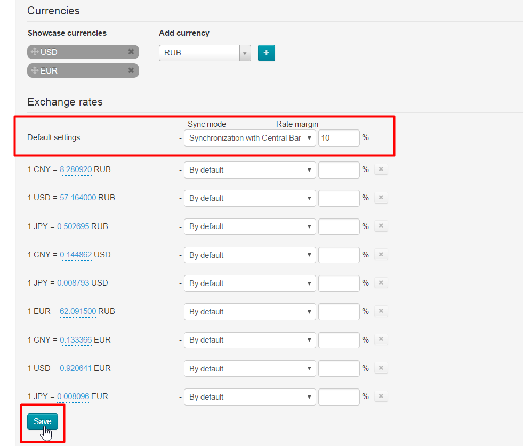Edit the default rate margin field

pos(339,138)
